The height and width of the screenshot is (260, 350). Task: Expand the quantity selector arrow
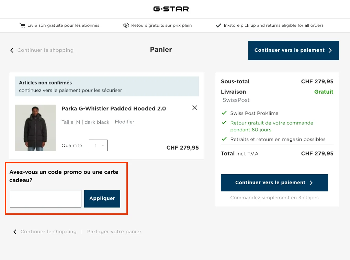coord(103,145)
